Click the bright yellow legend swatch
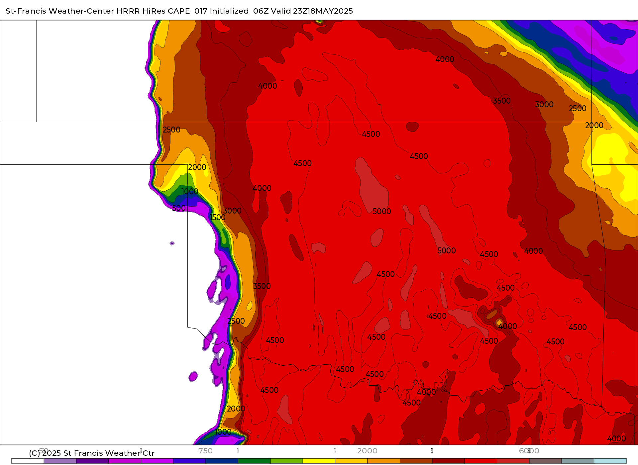The height and width of the screenshot is (465, 638). 319,461
